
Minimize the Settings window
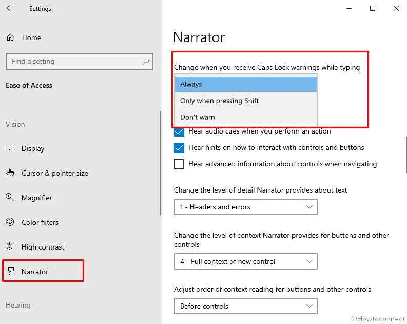tap(349, 8)
